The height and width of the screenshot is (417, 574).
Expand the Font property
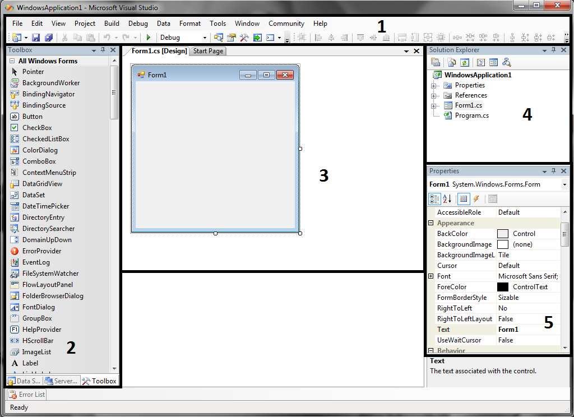pos(431,276)
